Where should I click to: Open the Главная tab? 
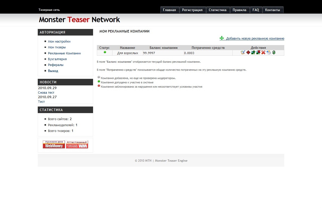click(170, 10)
